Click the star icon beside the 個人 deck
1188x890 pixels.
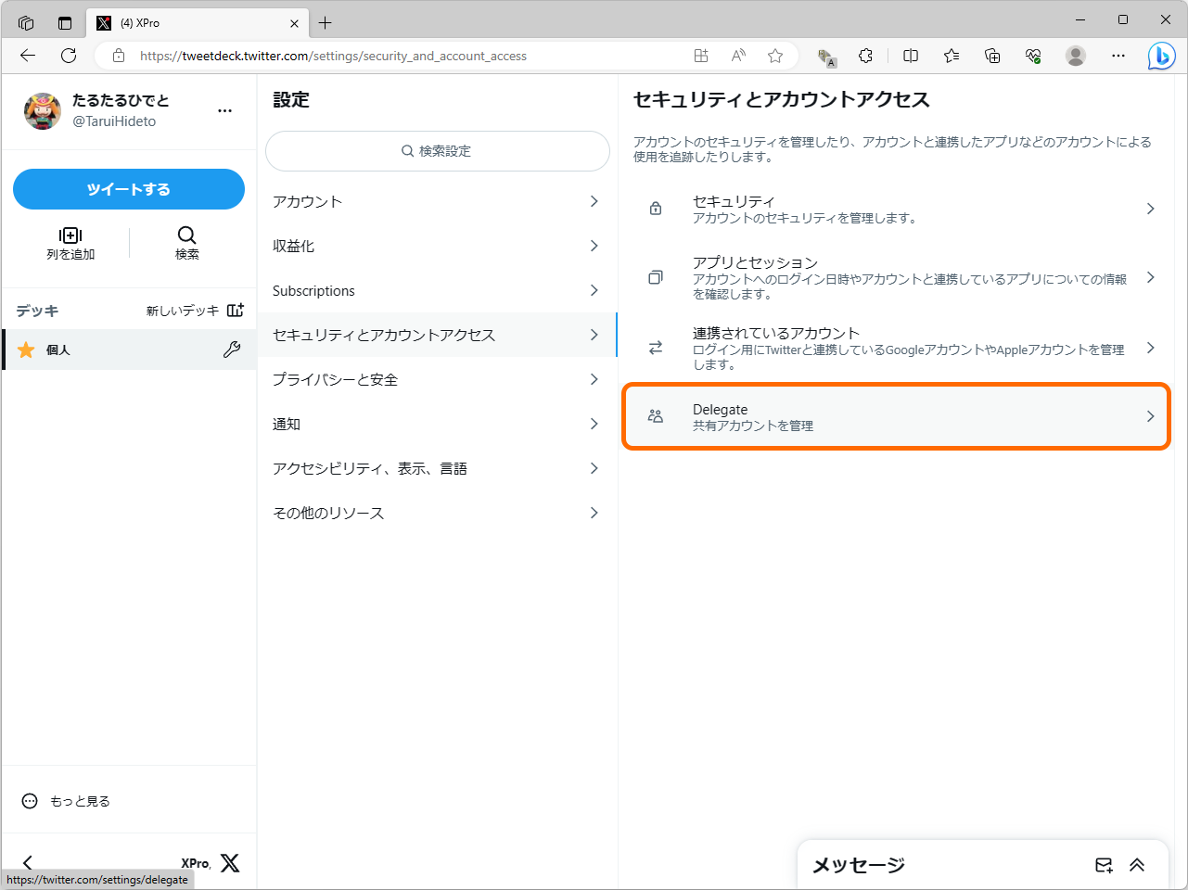pos(26,350)
